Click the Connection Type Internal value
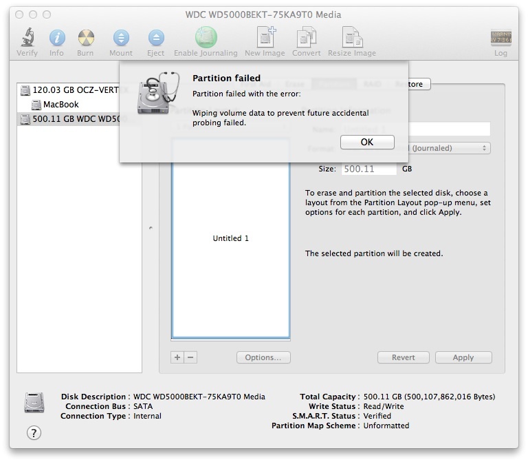 coord(147,416)
